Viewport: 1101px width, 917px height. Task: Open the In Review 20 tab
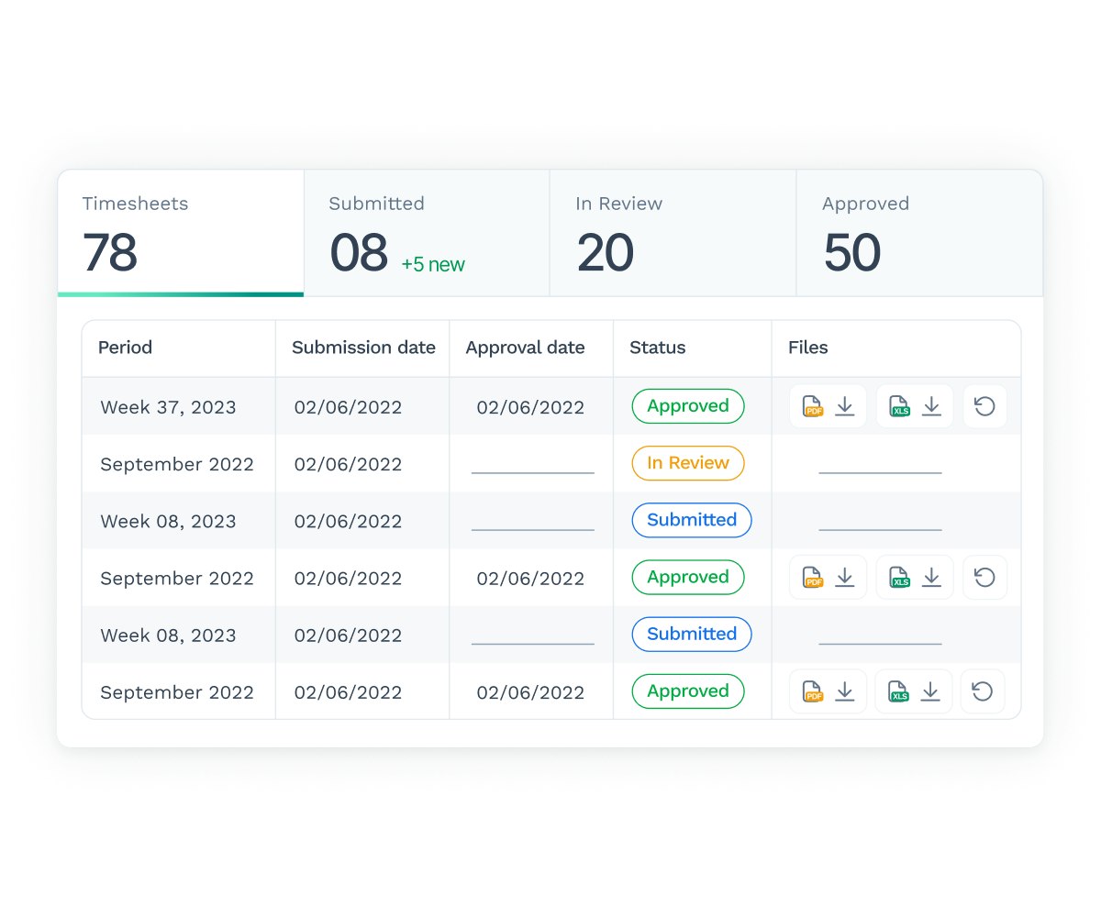[x=673, y=233]
